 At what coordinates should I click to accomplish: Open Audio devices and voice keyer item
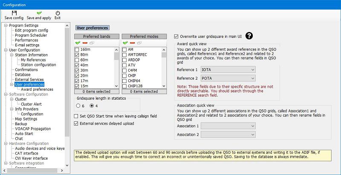pyautogui.click(x=40, y=149)
